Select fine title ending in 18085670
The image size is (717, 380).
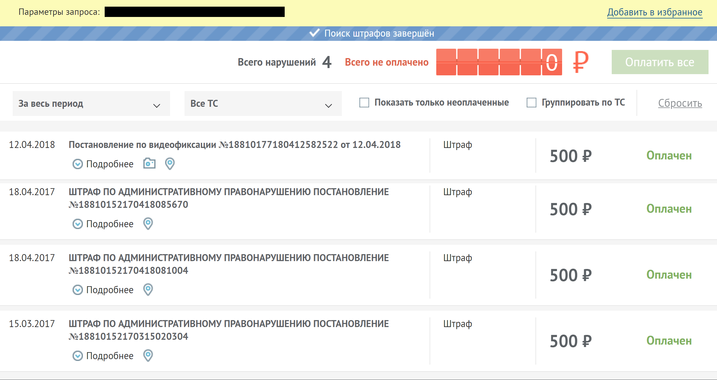[x=228, y=198]
